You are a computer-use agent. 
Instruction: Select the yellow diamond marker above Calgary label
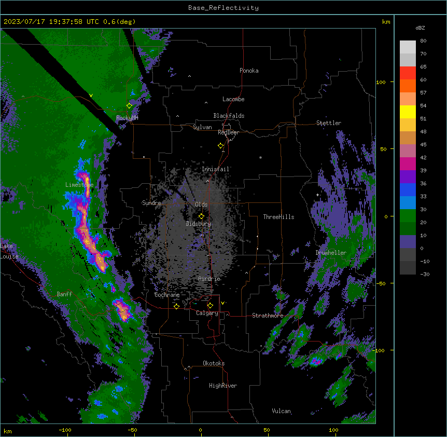click(x=210, y=306)
